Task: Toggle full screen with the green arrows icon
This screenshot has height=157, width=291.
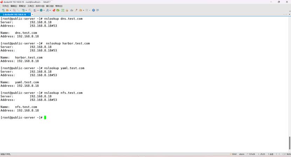Action: pos(63,10)
